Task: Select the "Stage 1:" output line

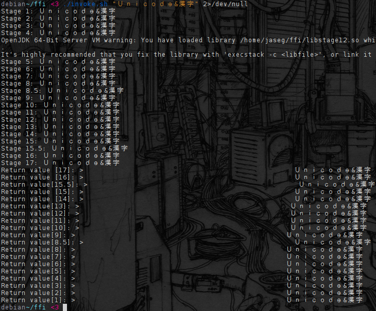Action: tap(58, 11)
